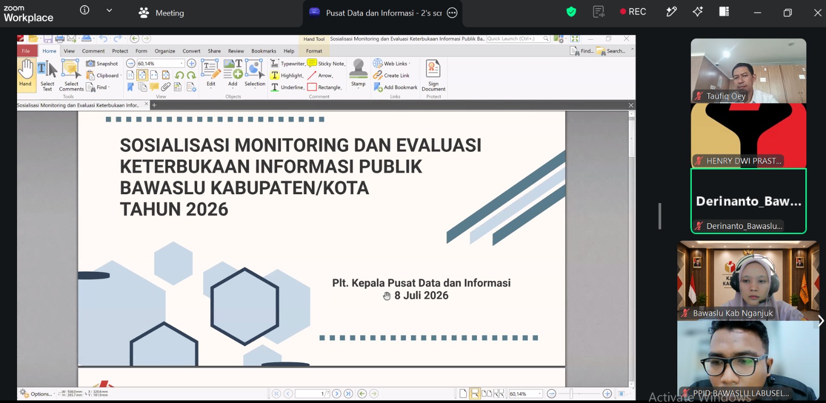Pick the Arrow drawing tool

coord(321,75)
